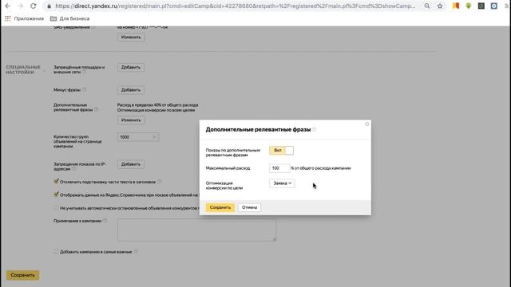511x287 pixels.
Task: Show help icon for Отключить подстановку option
Action: (x=160, y=182)
